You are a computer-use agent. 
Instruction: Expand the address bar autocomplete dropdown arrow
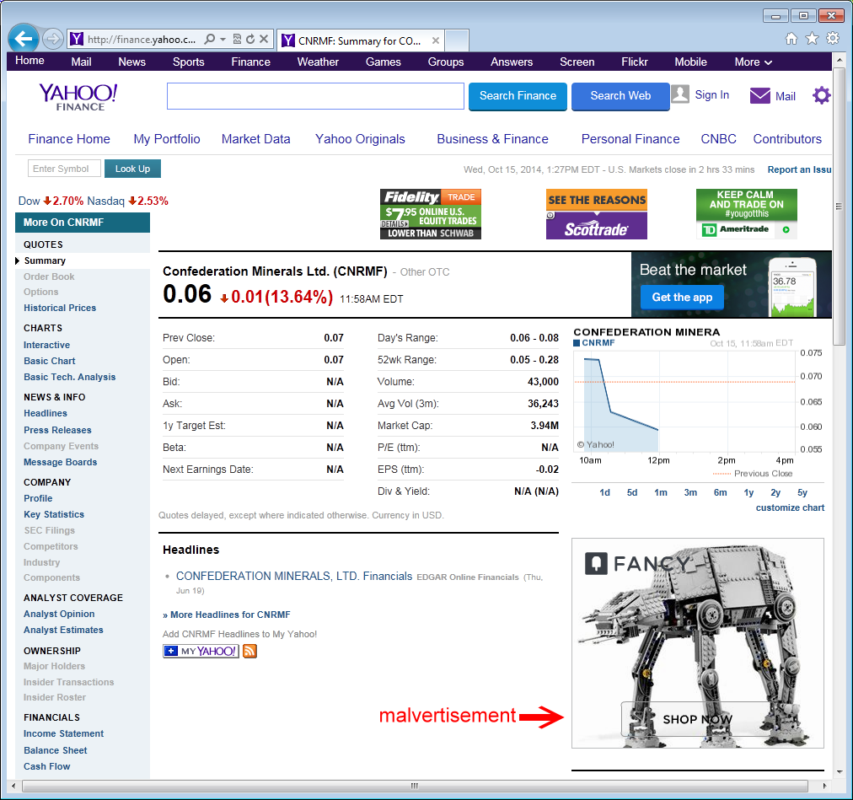pos(223,39)
